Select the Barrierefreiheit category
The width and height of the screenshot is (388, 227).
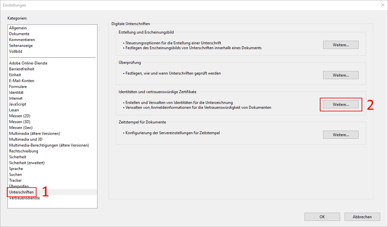pos(22,69)
